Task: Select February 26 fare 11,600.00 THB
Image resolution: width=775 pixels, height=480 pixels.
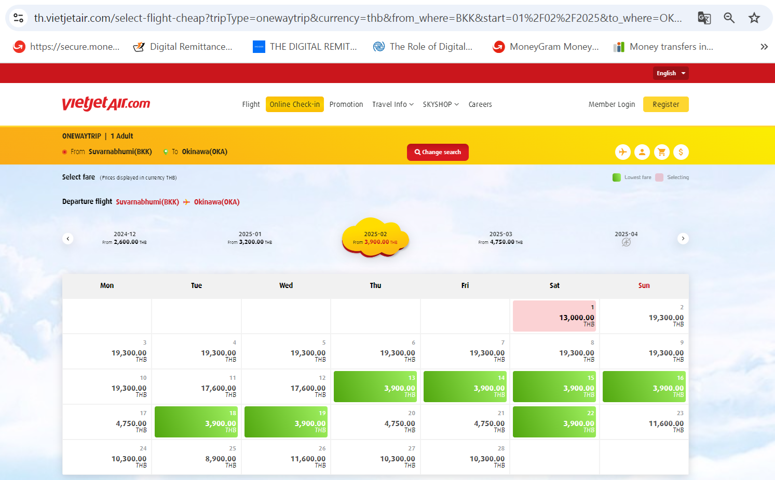Action: pos(286,457)
